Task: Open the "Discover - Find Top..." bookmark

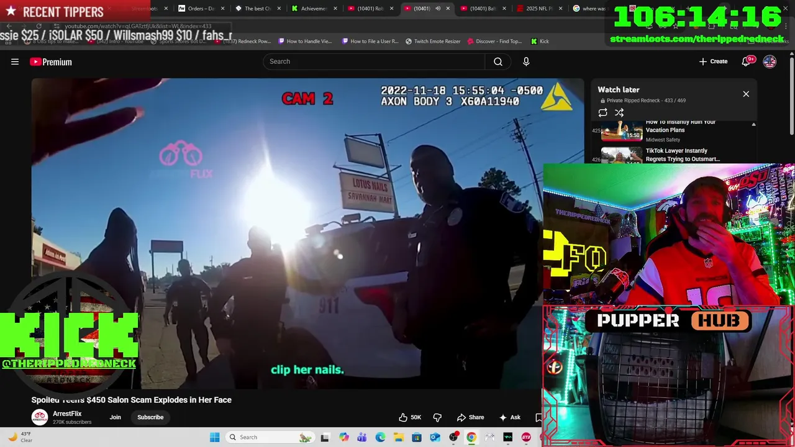Action: [494, 41]
